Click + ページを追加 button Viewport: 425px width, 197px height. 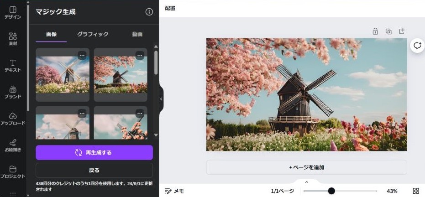(x=307, y=167)
